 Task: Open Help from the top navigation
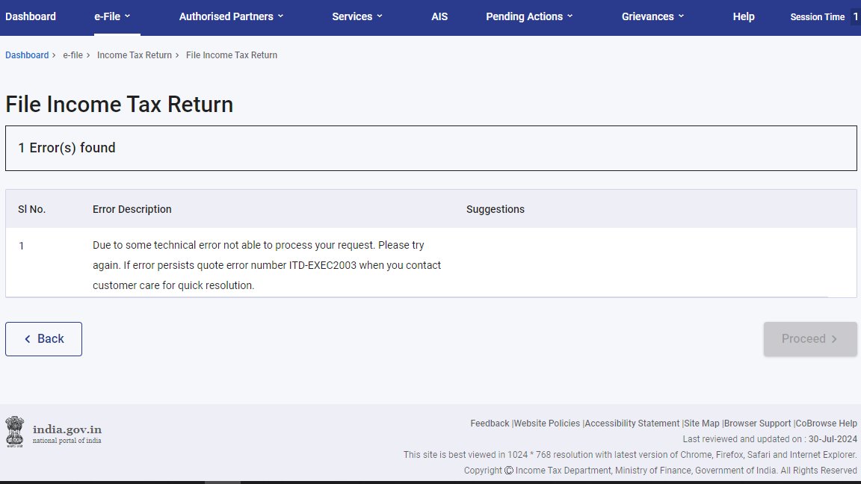pos(744,16)
